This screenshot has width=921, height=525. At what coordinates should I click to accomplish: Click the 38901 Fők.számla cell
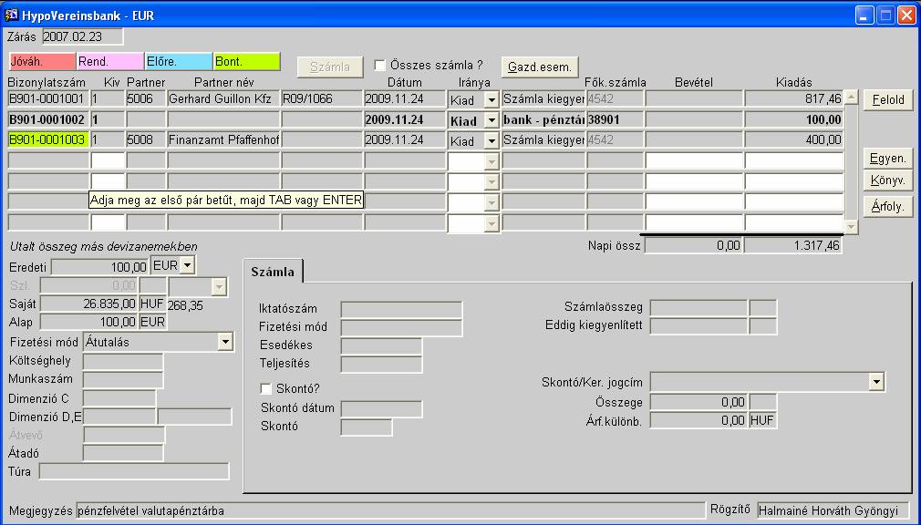615,119
